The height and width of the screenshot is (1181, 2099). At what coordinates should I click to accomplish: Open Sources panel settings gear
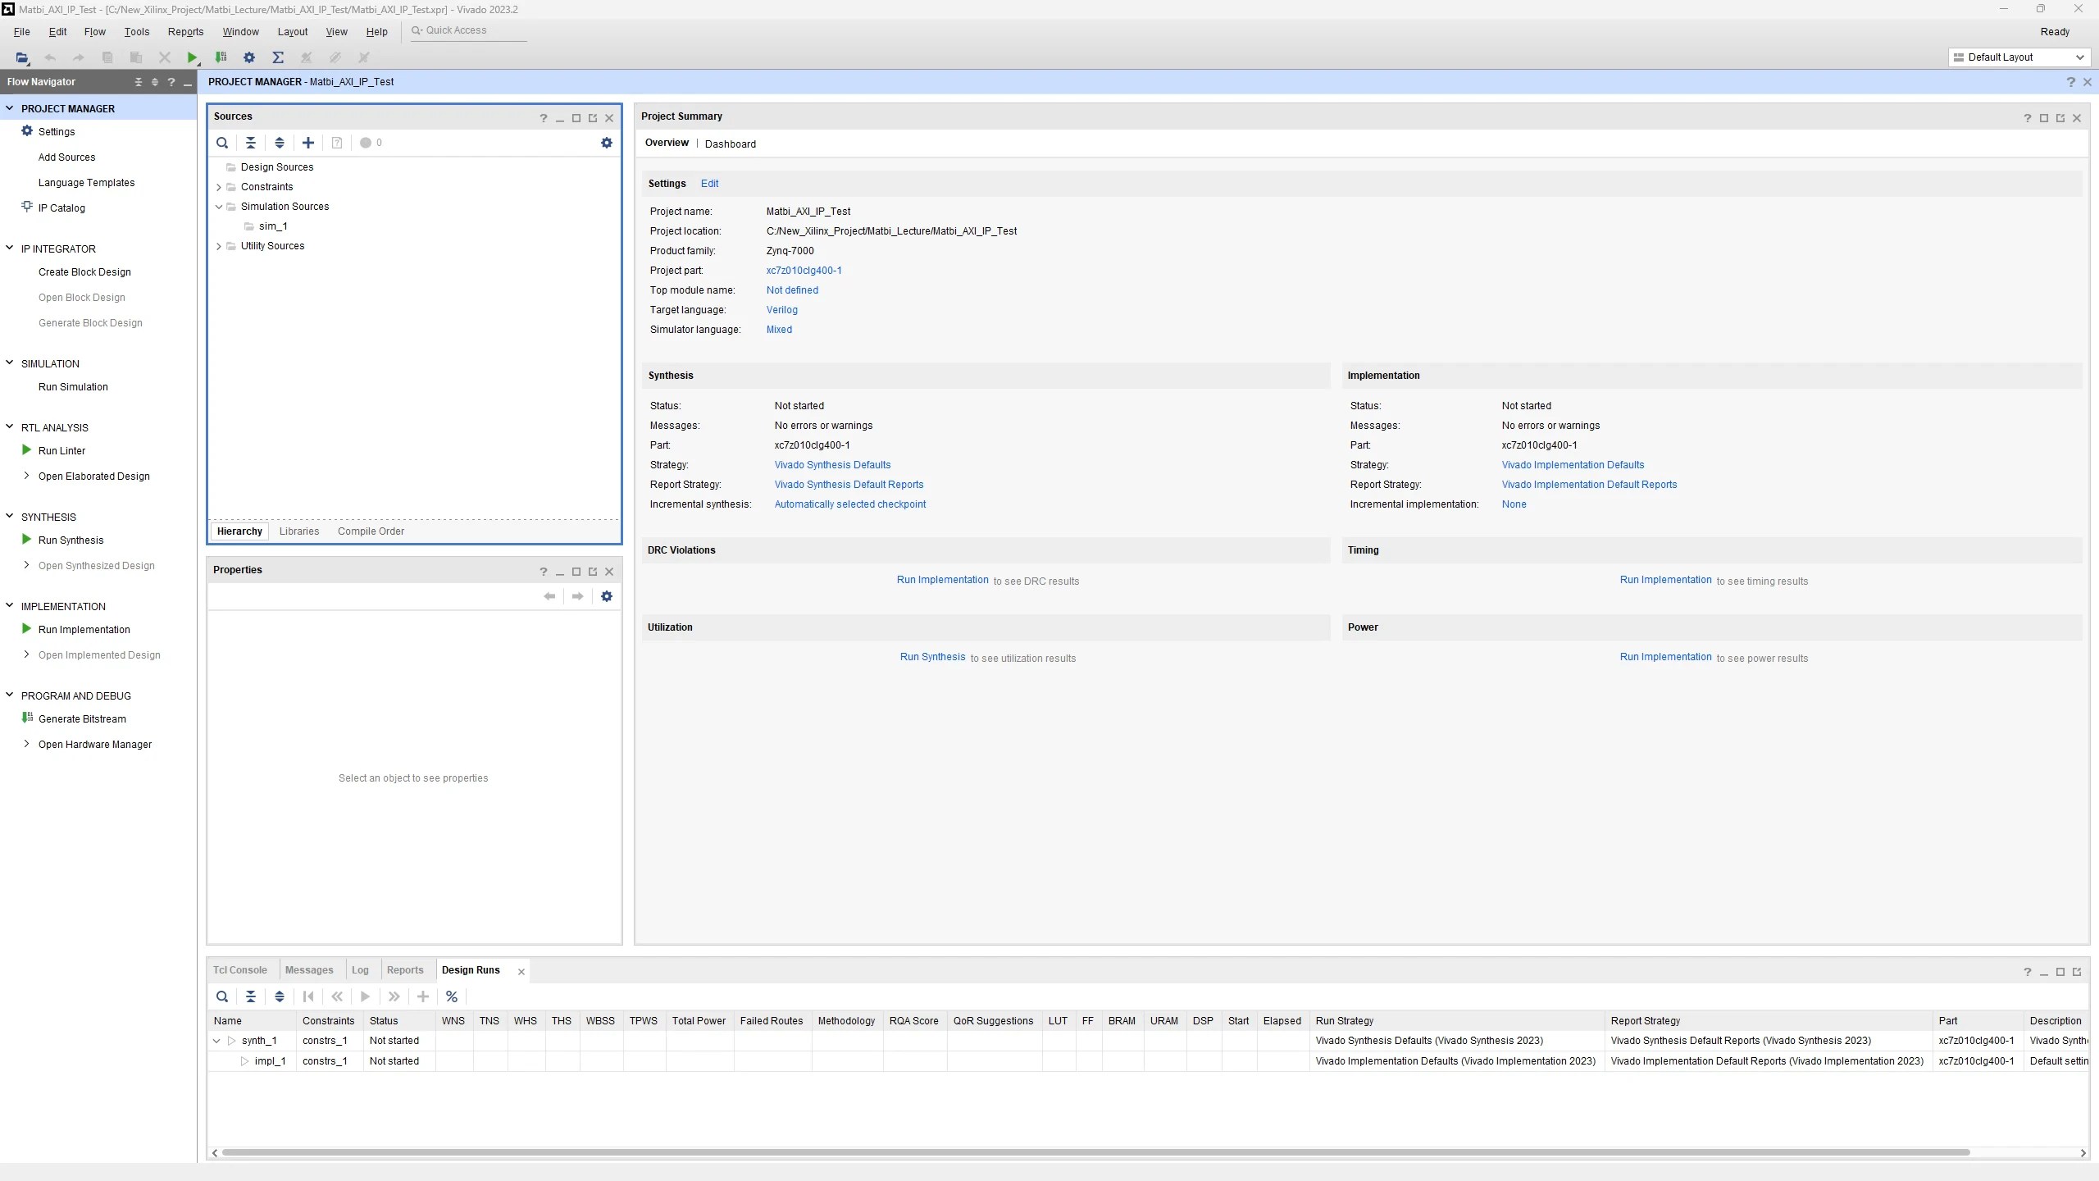(x=606, y=143)
